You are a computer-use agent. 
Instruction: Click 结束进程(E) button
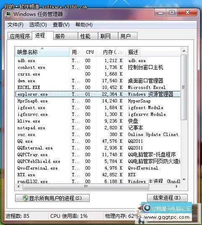pos(167,198)
